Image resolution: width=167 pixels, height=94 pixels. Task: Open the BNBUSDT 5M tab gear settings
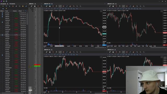pyautogui.click(x=52, y=4)
